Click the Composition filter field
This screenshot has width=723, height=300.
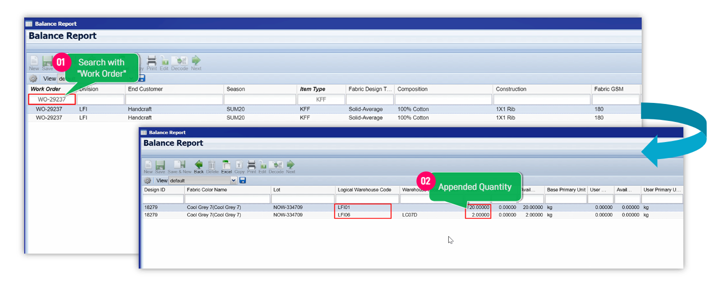pos(444,99)
